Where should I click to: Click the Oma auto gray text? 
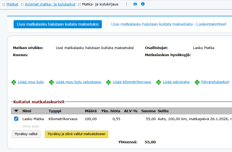[x=31, y=126]
